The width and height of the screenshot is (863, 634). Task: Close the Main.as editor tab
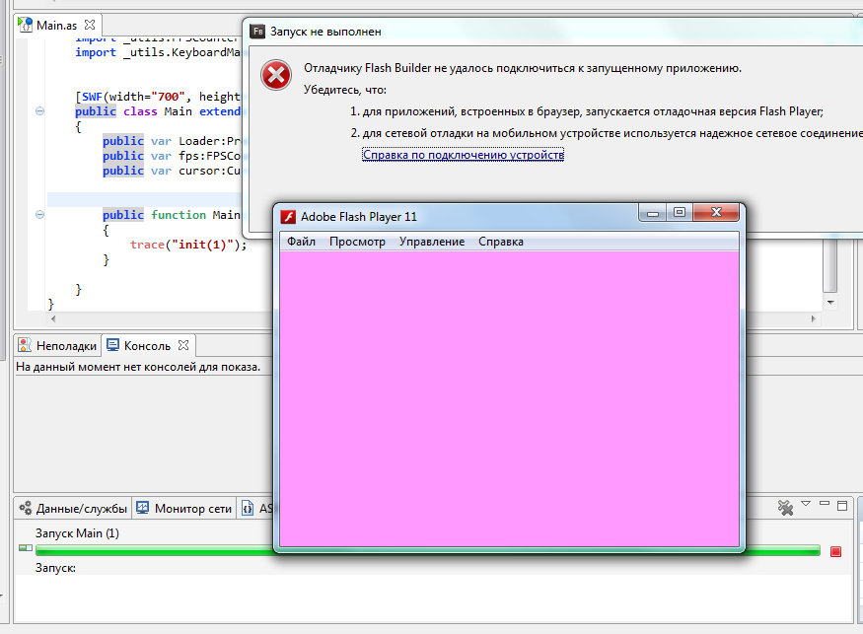tap(90, 25)
